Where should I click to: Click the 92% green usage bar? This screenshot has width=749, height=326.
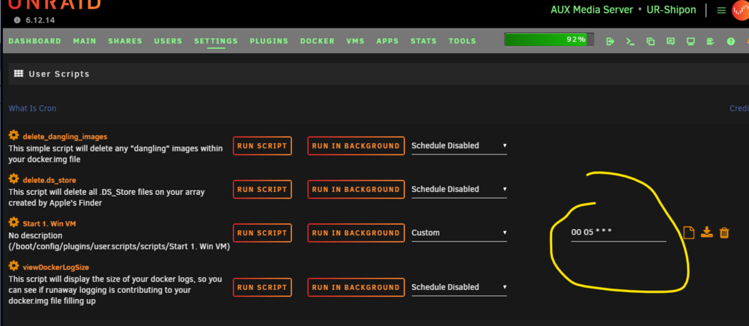click(x=549, y=40)
